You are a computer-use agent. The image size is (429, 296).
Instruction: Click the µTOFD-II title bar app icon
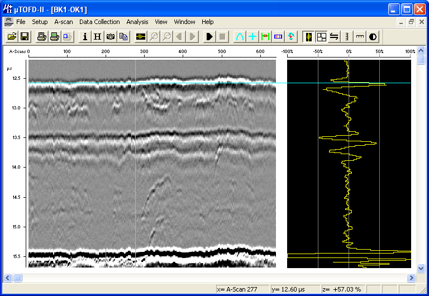(x=8, y=9)
